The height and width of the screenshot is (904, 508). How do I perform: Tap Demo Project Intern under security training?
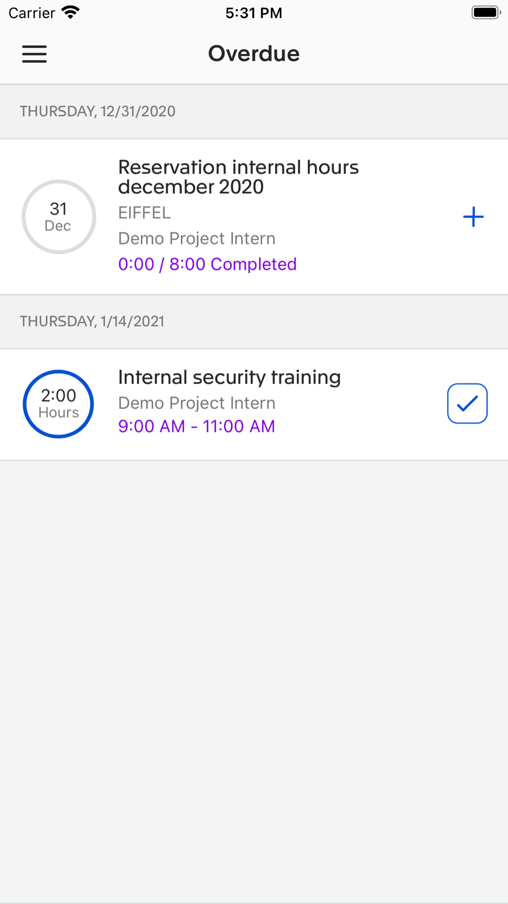click(x=197, y=403)
